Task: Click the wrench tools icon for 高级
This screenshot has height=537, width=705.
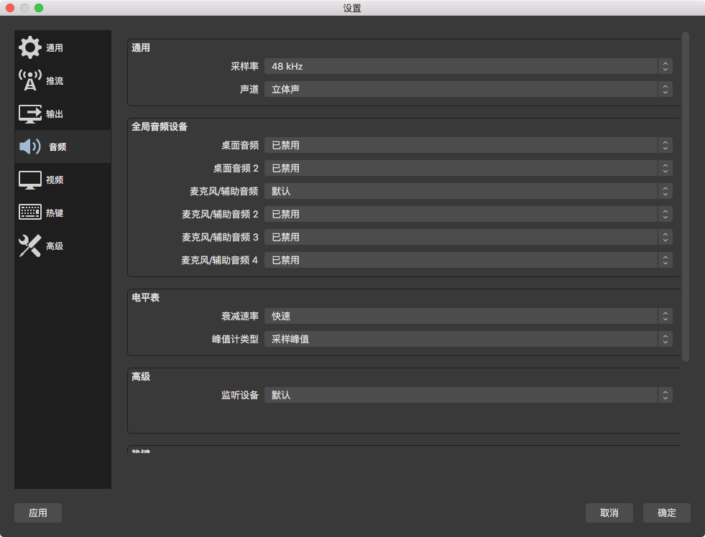Action: point(30,246)
